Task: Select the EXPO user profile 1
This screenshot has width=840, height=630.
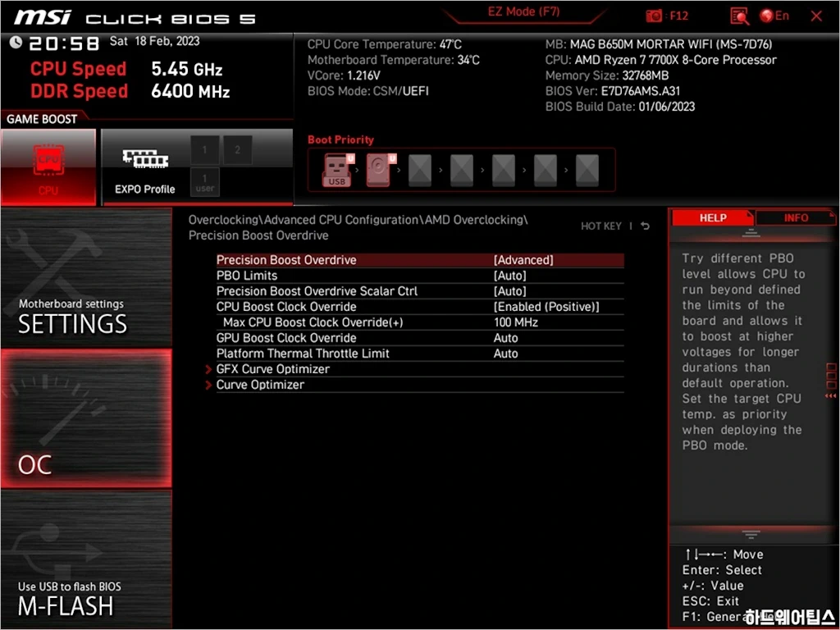Action: tap(204, 182)
